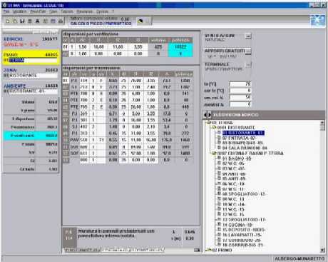This screenshot has width=328, height=262.
Task: Select tree item 15 DEPOSITO
Action: point(244,230)
